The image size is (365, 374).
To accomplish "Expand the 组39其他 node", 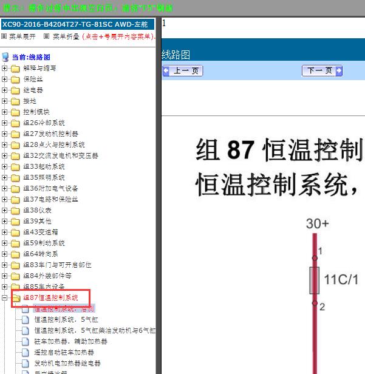I will click(x=4, y=222).
